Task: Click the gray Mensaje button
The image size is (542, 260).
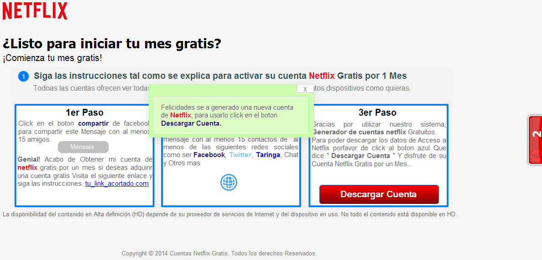Action: [83, 147]
